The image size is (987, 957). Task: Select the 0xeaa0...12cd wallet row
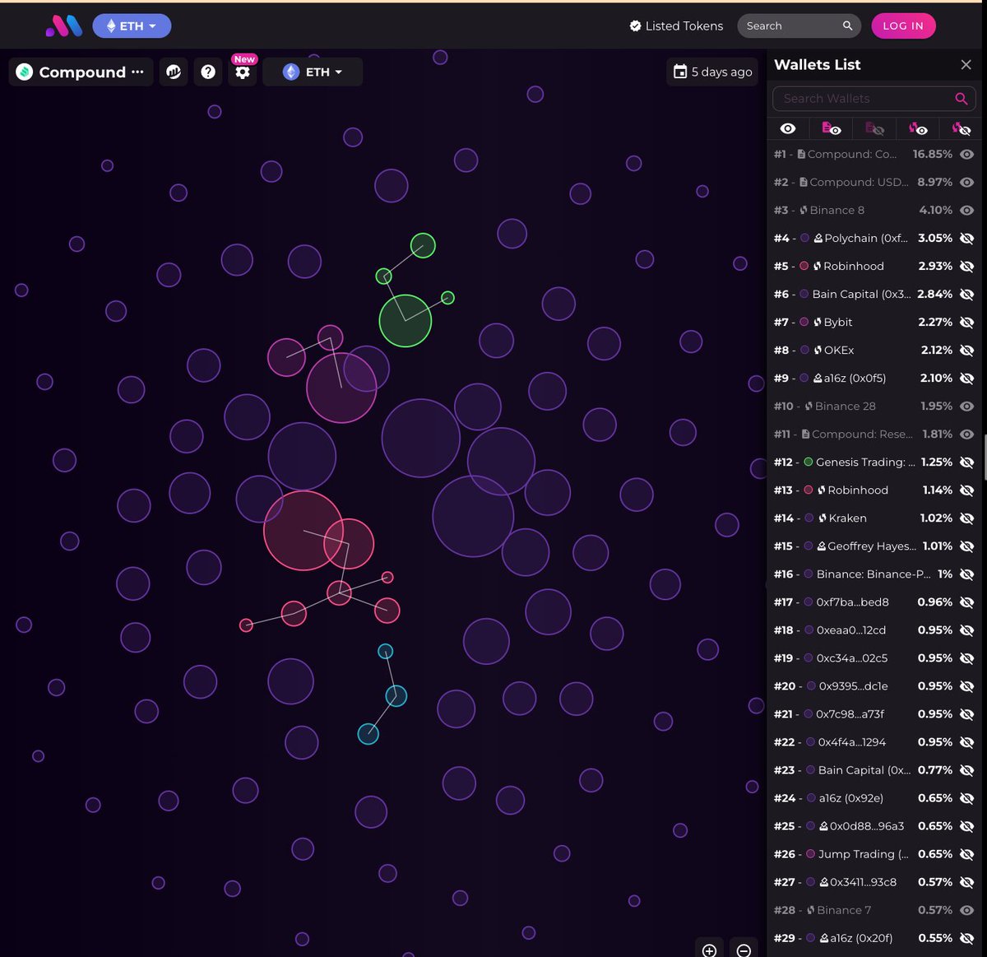873,629
